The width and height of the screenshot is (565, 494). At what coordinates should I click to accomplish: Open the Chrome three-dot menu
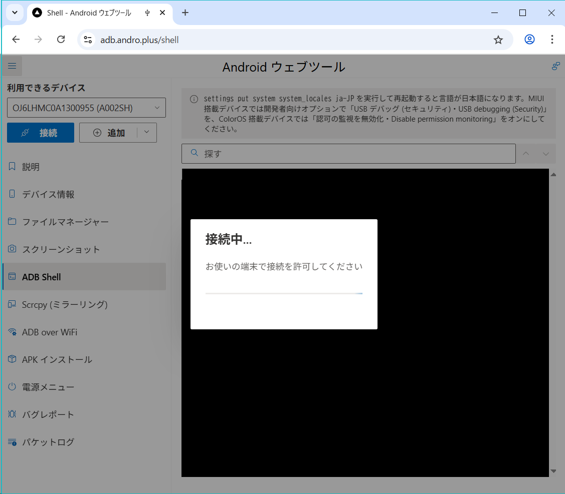[552, 40]
